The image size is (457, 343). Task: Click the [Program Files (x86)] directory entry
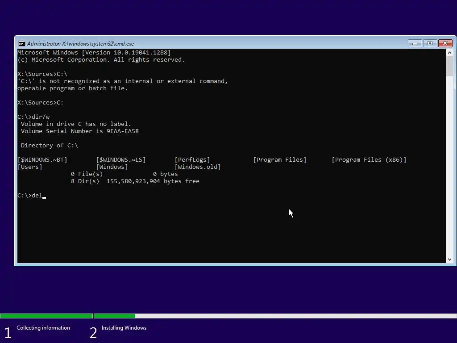(369, 159)
